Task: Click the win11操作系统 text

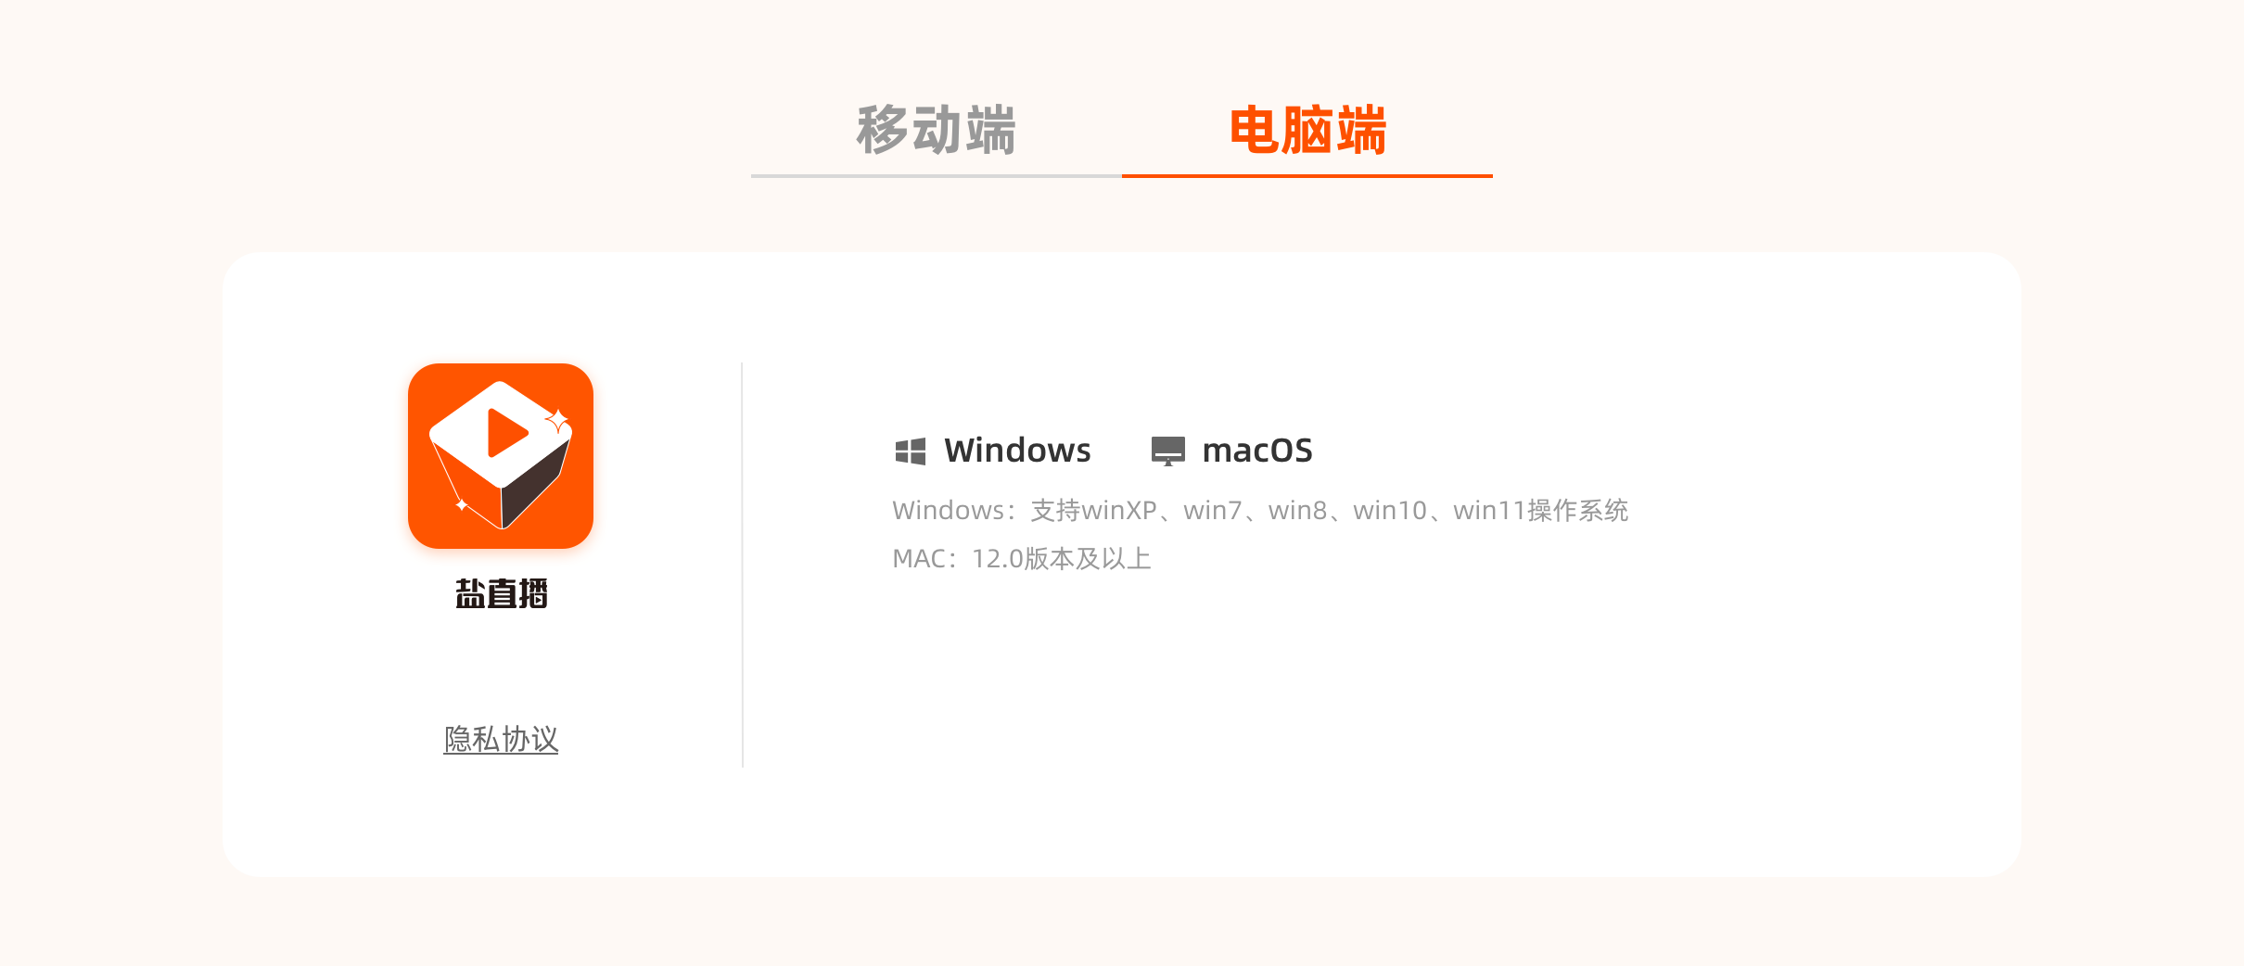Action: click(1541, 511)
